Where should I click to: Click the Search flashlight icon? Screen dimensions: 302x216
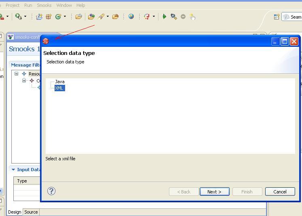[x=101, y=17]
